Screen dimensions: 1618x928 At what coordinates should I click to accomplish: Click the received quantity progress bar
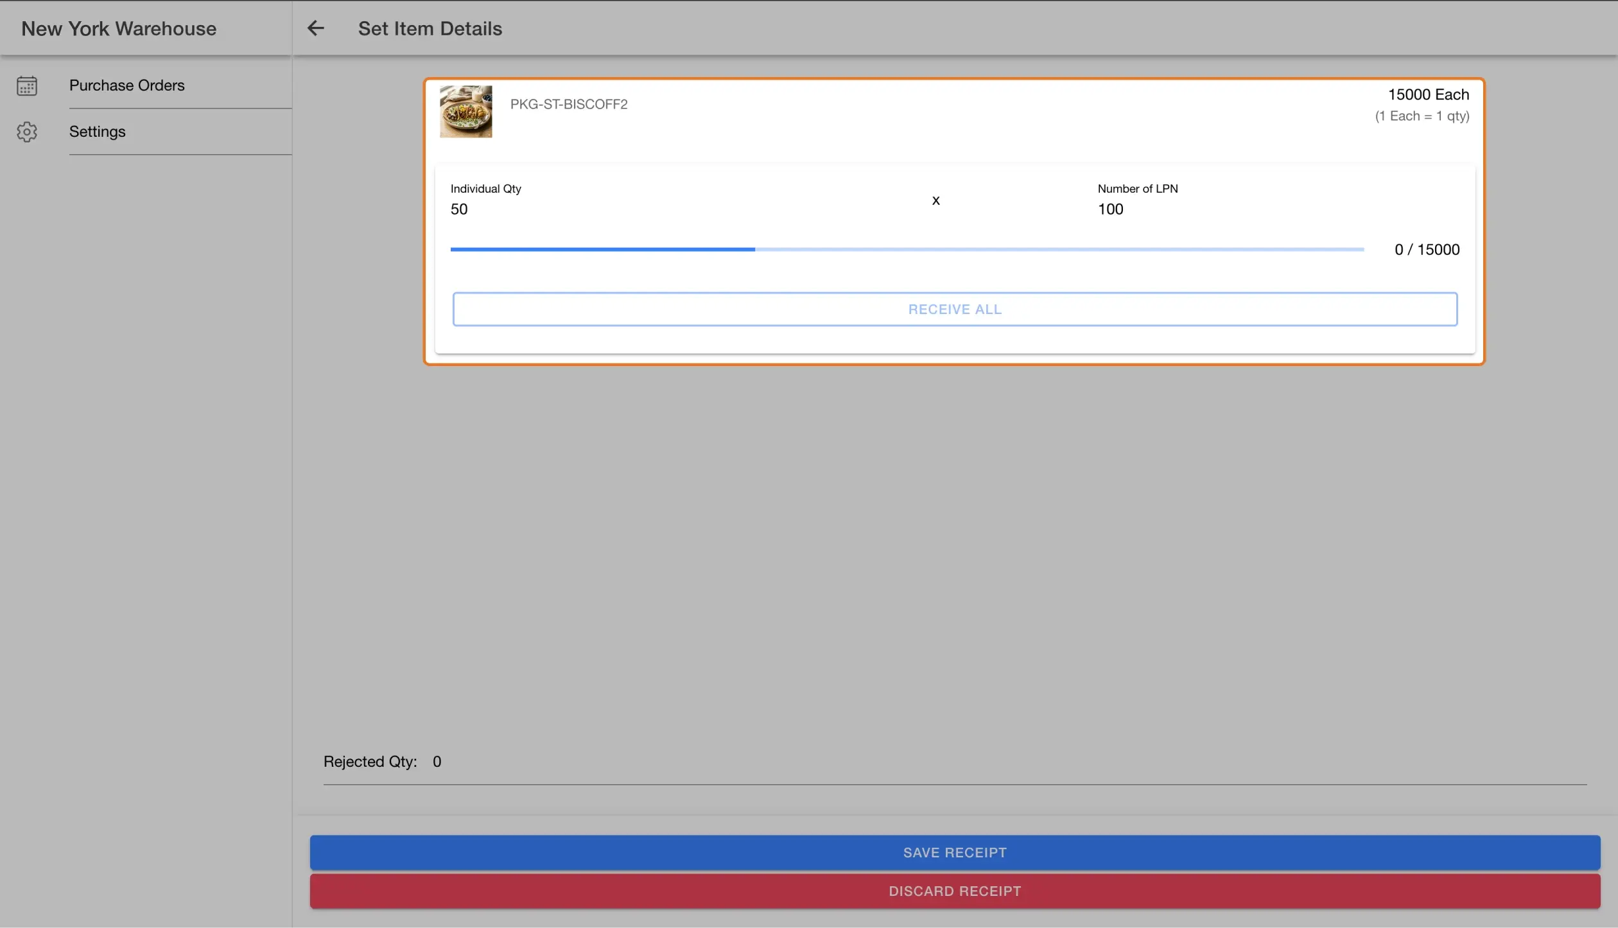pyautogui.click(x=907, y=249)
